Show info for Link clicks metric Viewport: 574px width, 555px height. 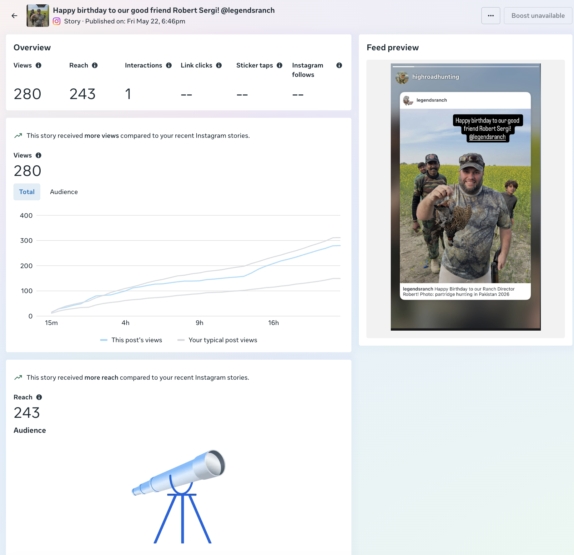[219, 65]
